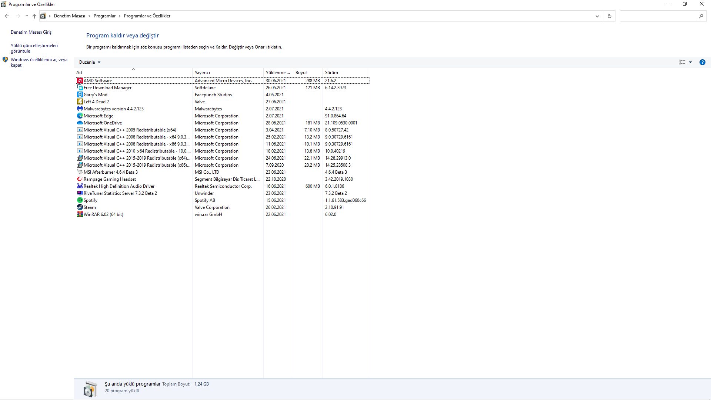The image size is (711, 400).
Task: Click the Control Panel search field
Action: tap(659, 16)
